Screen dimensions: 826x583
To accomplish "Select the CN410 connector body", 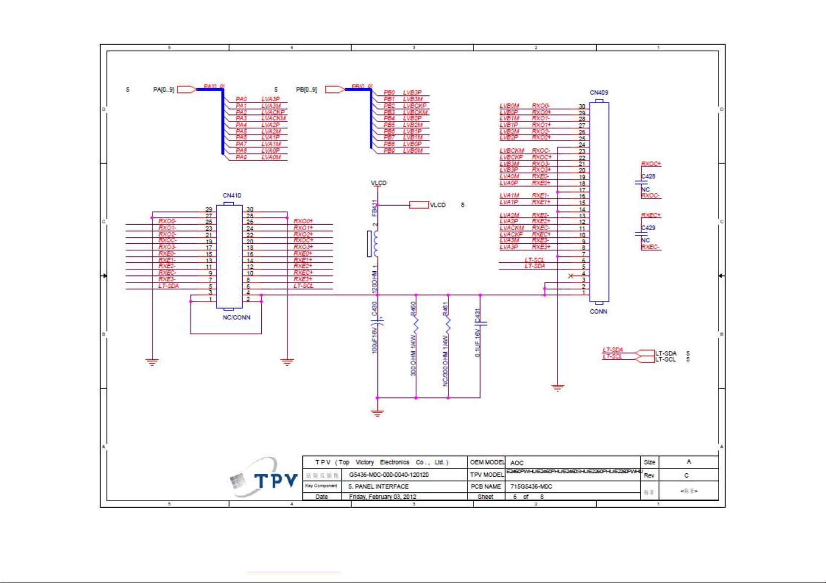I will point(229,257).
